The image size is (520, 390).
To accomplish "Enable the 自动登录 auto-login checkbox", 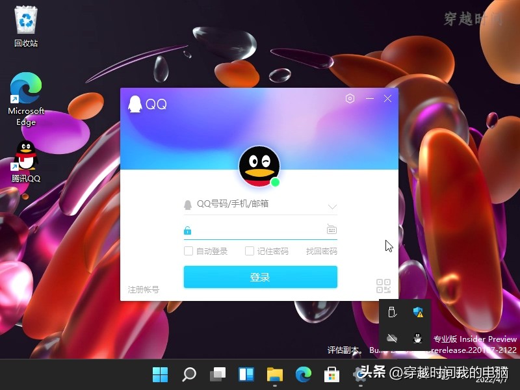I will [x=188, y=251].
